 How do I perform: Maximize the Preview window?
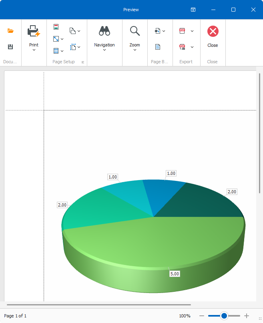pos(233,10)
